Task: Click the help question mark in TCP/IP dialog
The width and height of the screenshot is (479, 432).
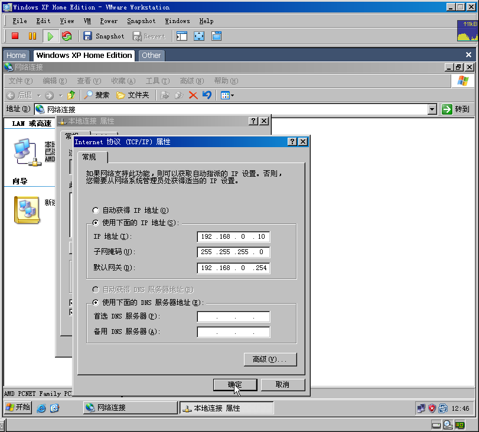Action: [292, 142]
